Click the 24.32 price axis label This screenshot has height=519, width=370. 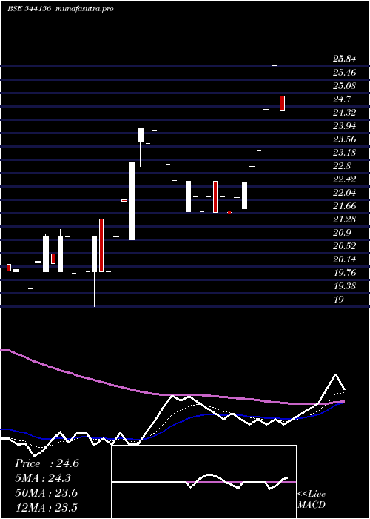click(345, 113)
